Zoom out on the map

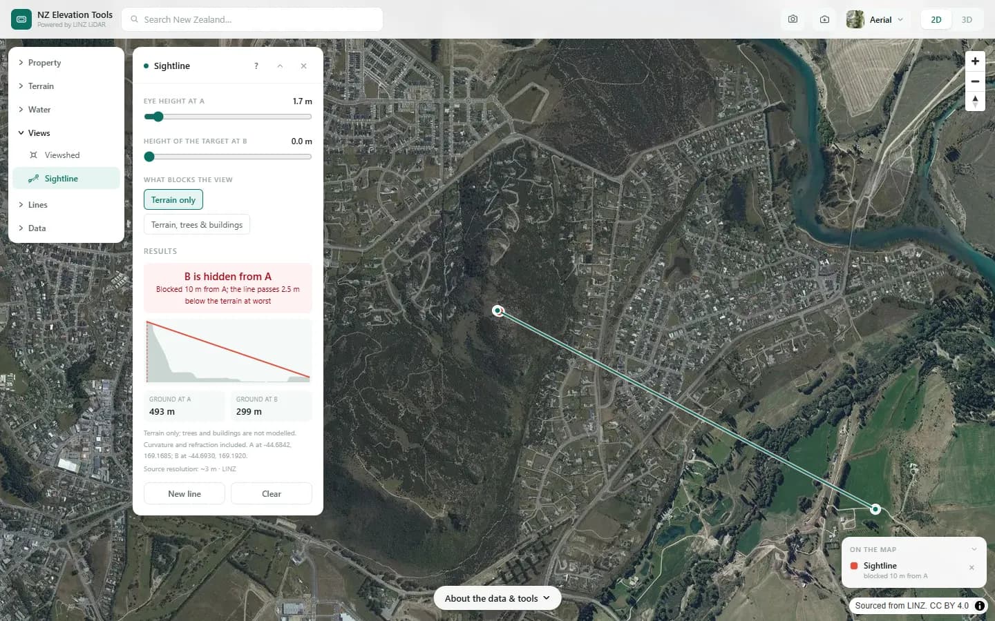coord(975,81)
